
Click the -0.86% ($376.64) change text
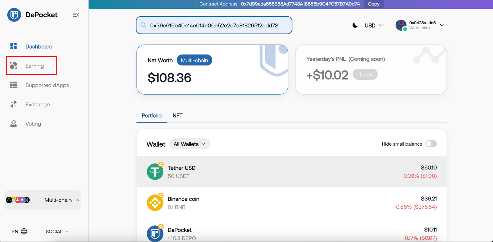(415, 207)
